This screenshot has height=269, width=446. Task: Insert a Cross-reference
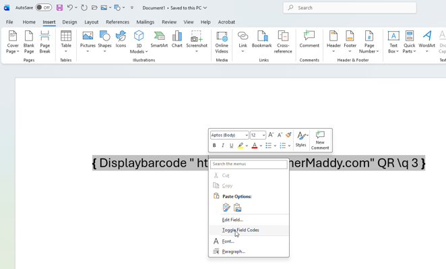tap(283, 42)
